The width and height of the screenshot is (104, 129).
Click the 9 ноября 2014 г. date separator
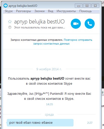tap(49, 69)
